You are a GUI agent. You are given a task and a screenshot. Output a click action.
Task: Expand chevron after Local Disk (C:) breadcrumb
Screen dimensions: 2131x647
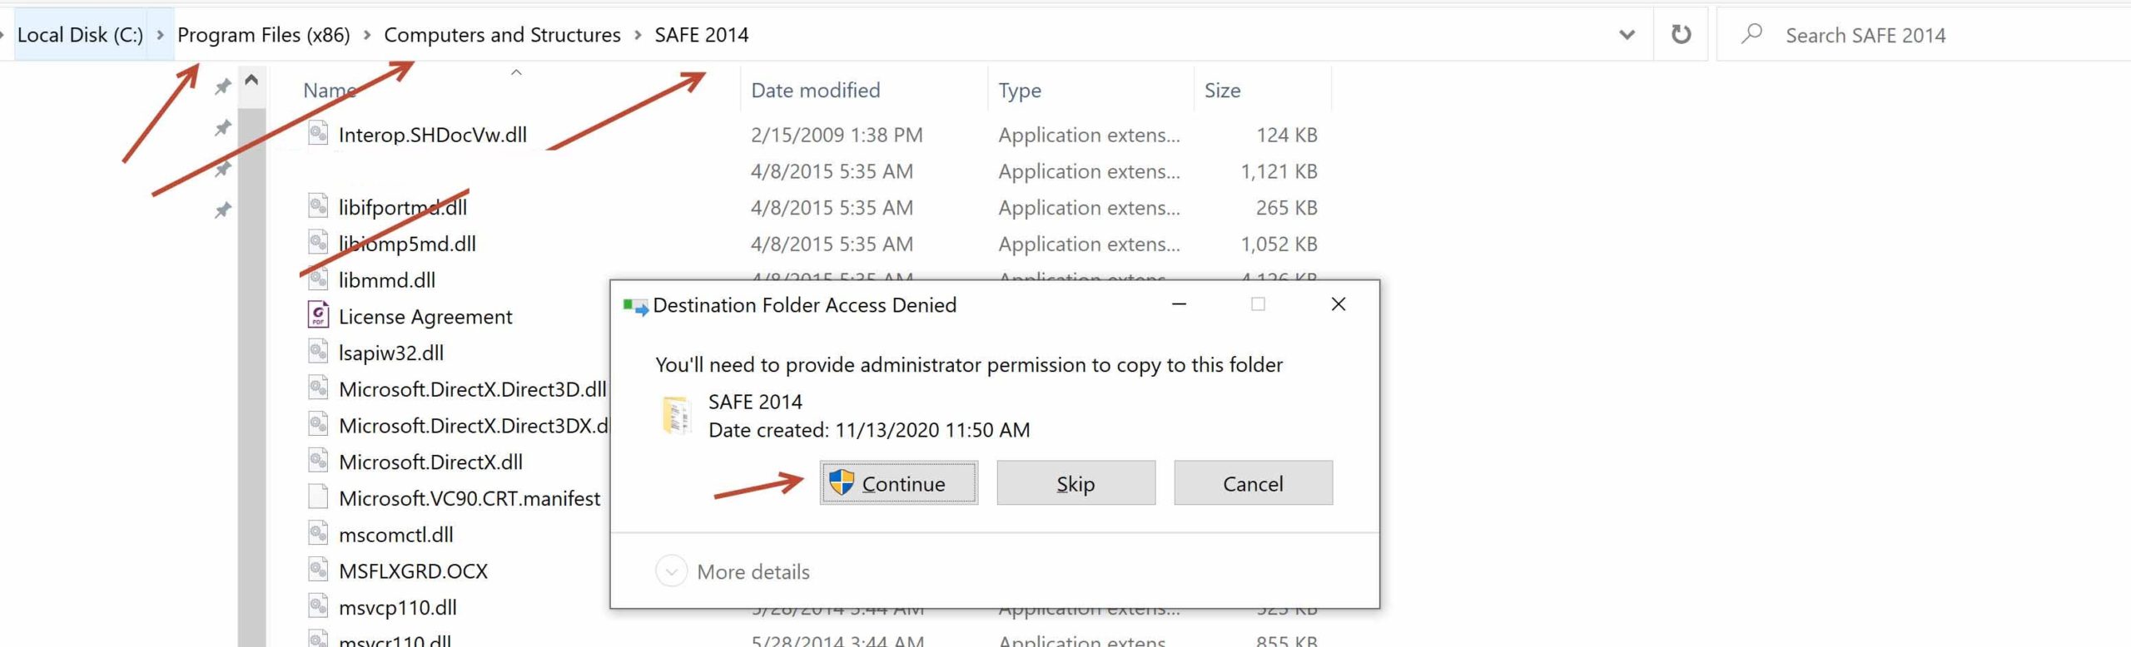tap(160, 35)
